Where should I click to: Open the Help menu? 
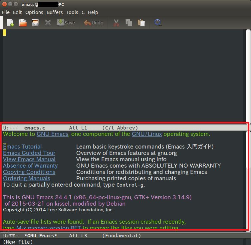coord(93,12)
